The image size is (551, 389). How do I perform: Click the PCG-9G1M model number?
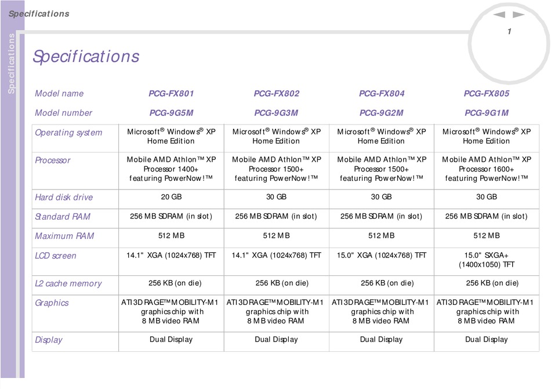[x=487, y=112]
